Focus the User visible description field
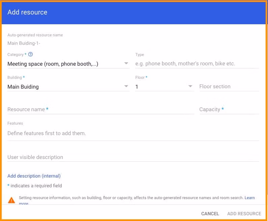268x221 pixels. [x=133, y=157]
